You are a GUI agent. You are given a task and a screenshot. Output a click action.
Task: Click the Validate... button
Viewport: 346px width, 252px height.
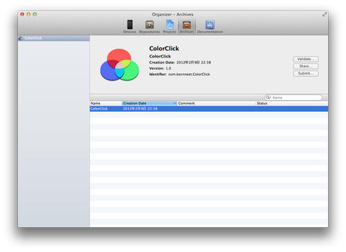click(x=306, y=59)
